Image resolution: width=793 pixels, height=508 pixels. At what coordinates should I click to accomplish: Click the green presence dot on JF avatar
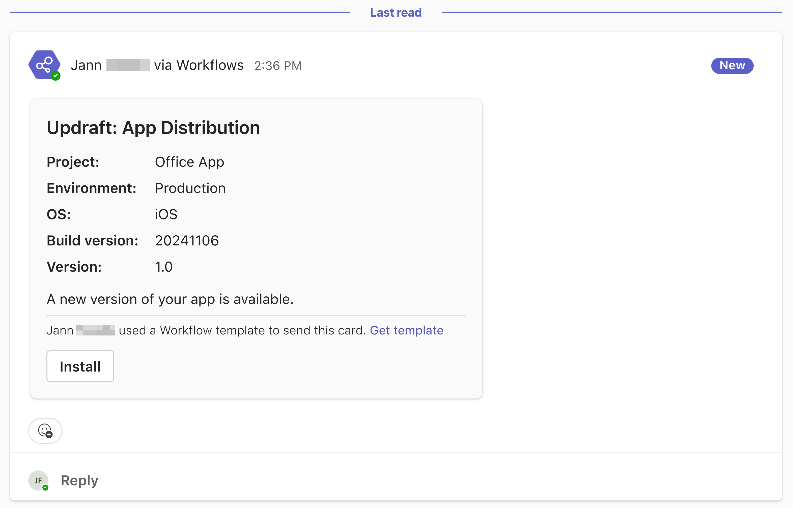click(x=45, y=488)
